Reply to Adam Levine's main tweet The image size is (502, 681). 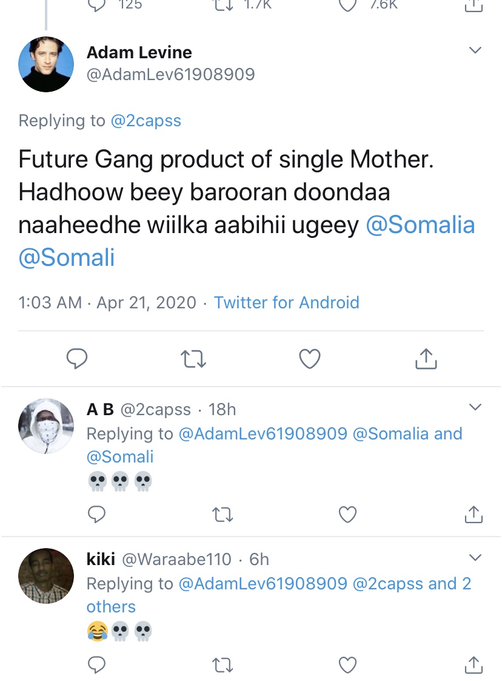click(77, 359)
